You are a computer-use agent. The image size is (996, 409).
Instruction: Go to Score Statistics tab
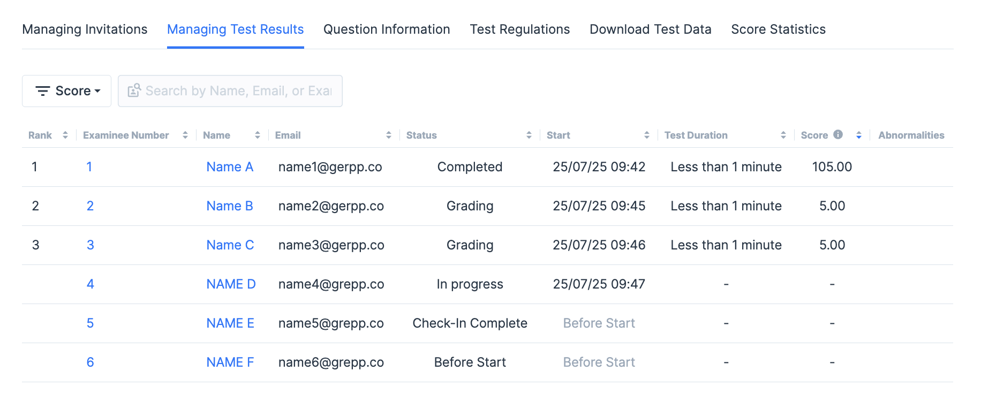pos(778,29)
